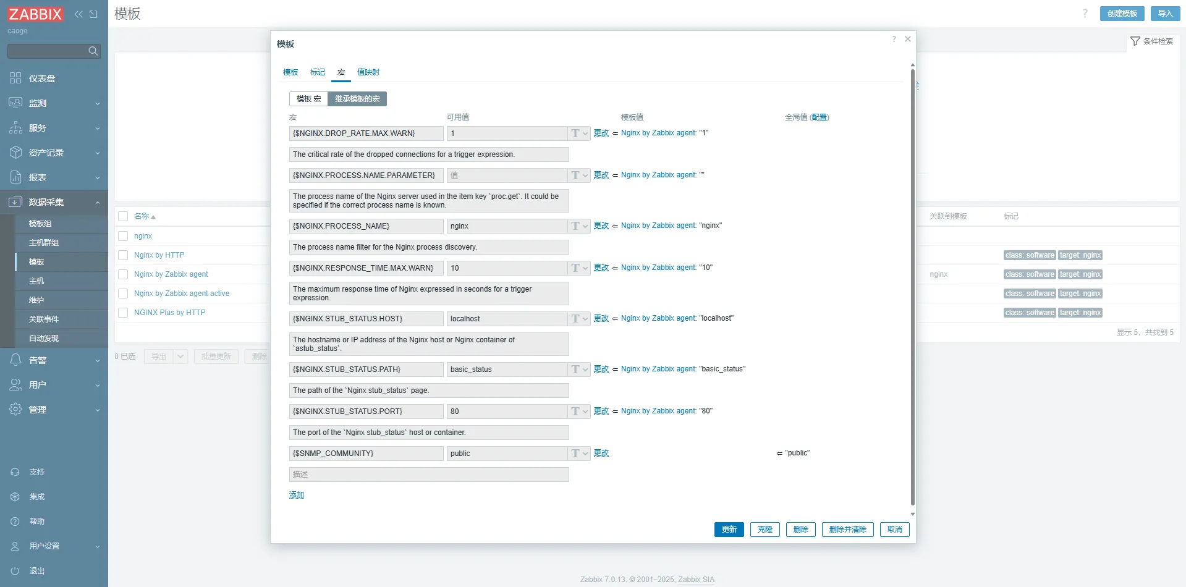Click the 删除并清除 button

click(848, 530)
